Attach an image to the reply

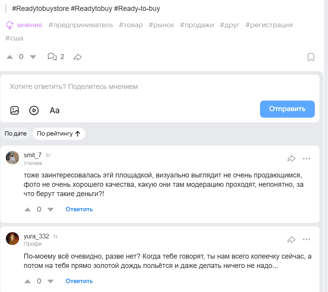pyautogui.click(x=15, y=110)
